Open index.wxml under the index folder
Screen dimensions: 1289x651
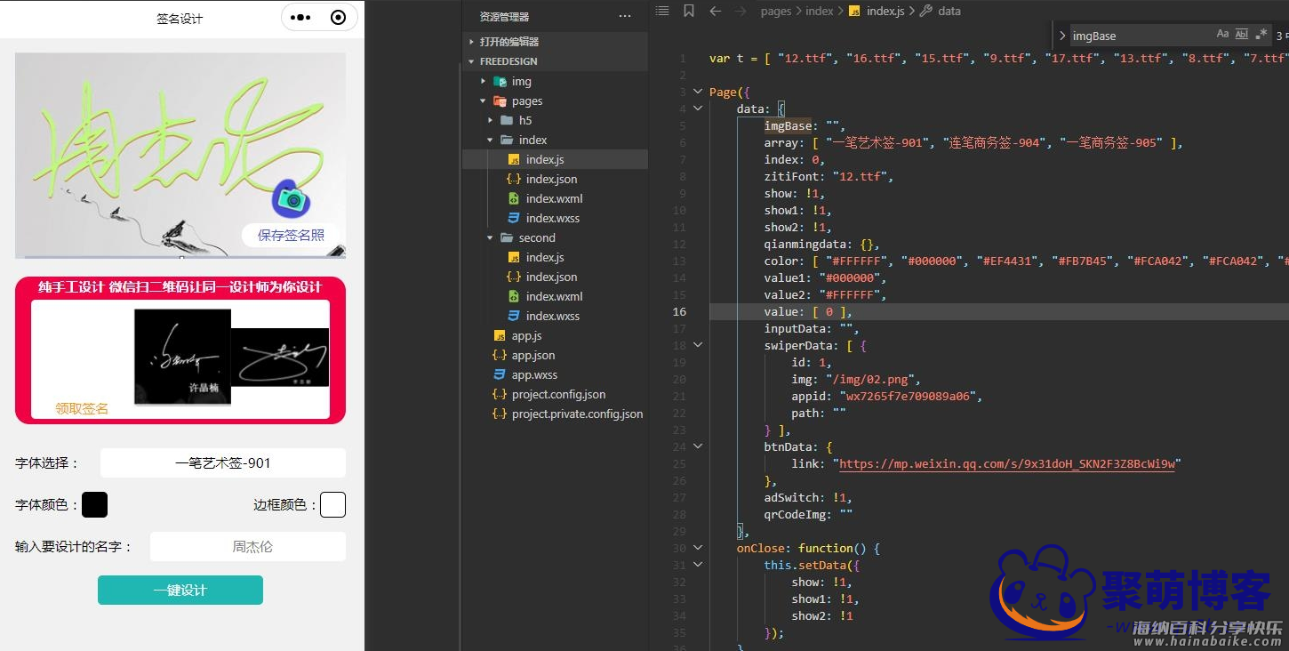coord(555,198)
